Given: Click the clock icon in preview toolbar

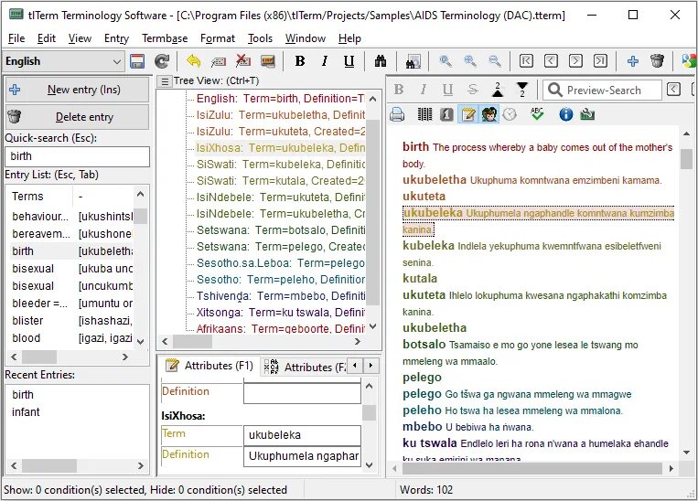Looking at the screenshot, I should point(510,115).
